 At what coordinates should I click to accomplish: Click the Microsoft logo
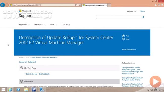pos(25,11)
